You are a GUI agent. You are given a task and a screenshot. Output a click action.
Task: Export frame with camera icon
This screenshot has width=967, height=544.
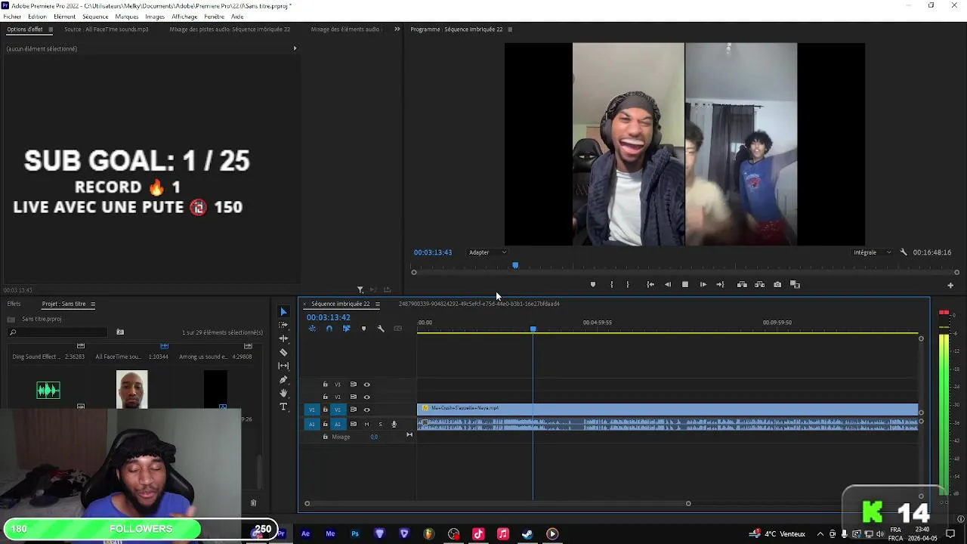pyautogui.click(x=777, y=285)
